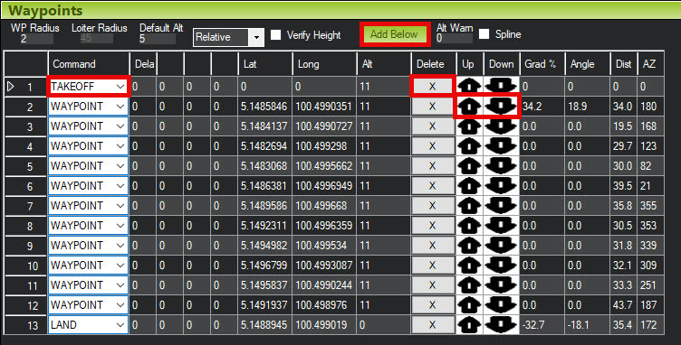Viewport: 681px width, 345px height.
Task: Click latitude cell 5.1482694
Action: 265,146
